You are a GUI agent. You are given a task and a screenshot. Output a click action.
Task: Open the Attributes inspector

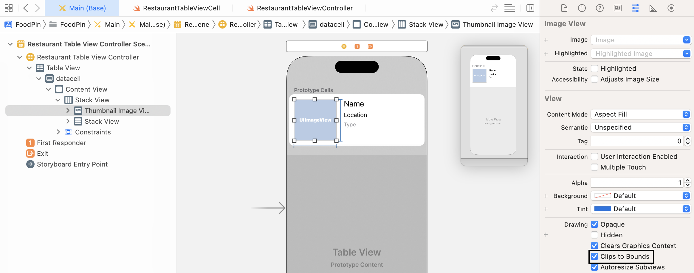tap(636, 8)
